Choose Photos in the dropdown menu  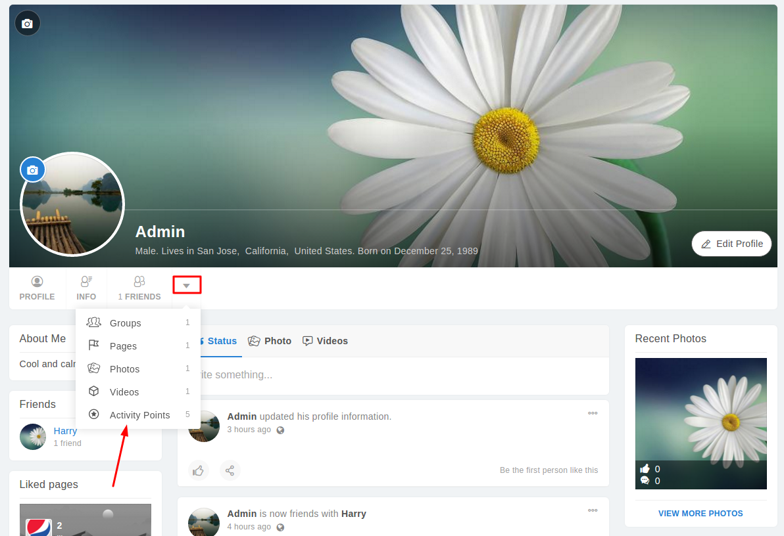124,369
